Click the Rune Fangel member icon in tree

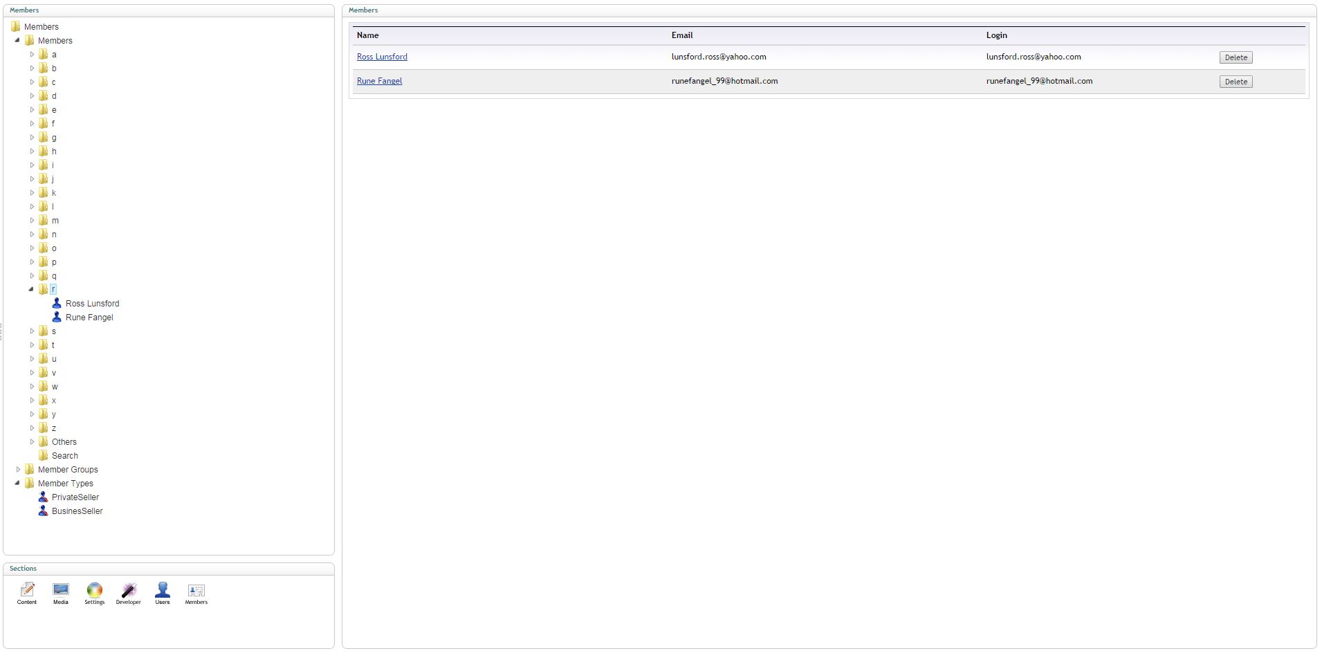(x=57, y=317)
